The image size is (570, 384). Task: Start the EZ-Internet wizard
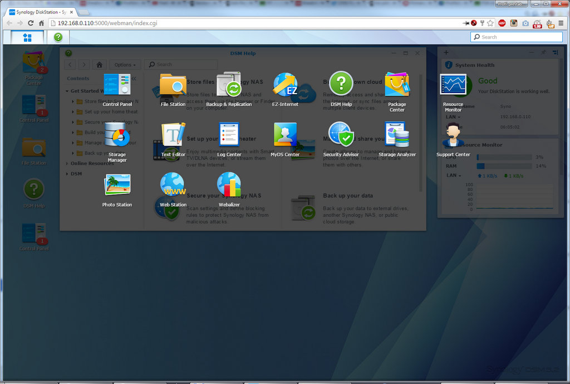click(285, 90)
